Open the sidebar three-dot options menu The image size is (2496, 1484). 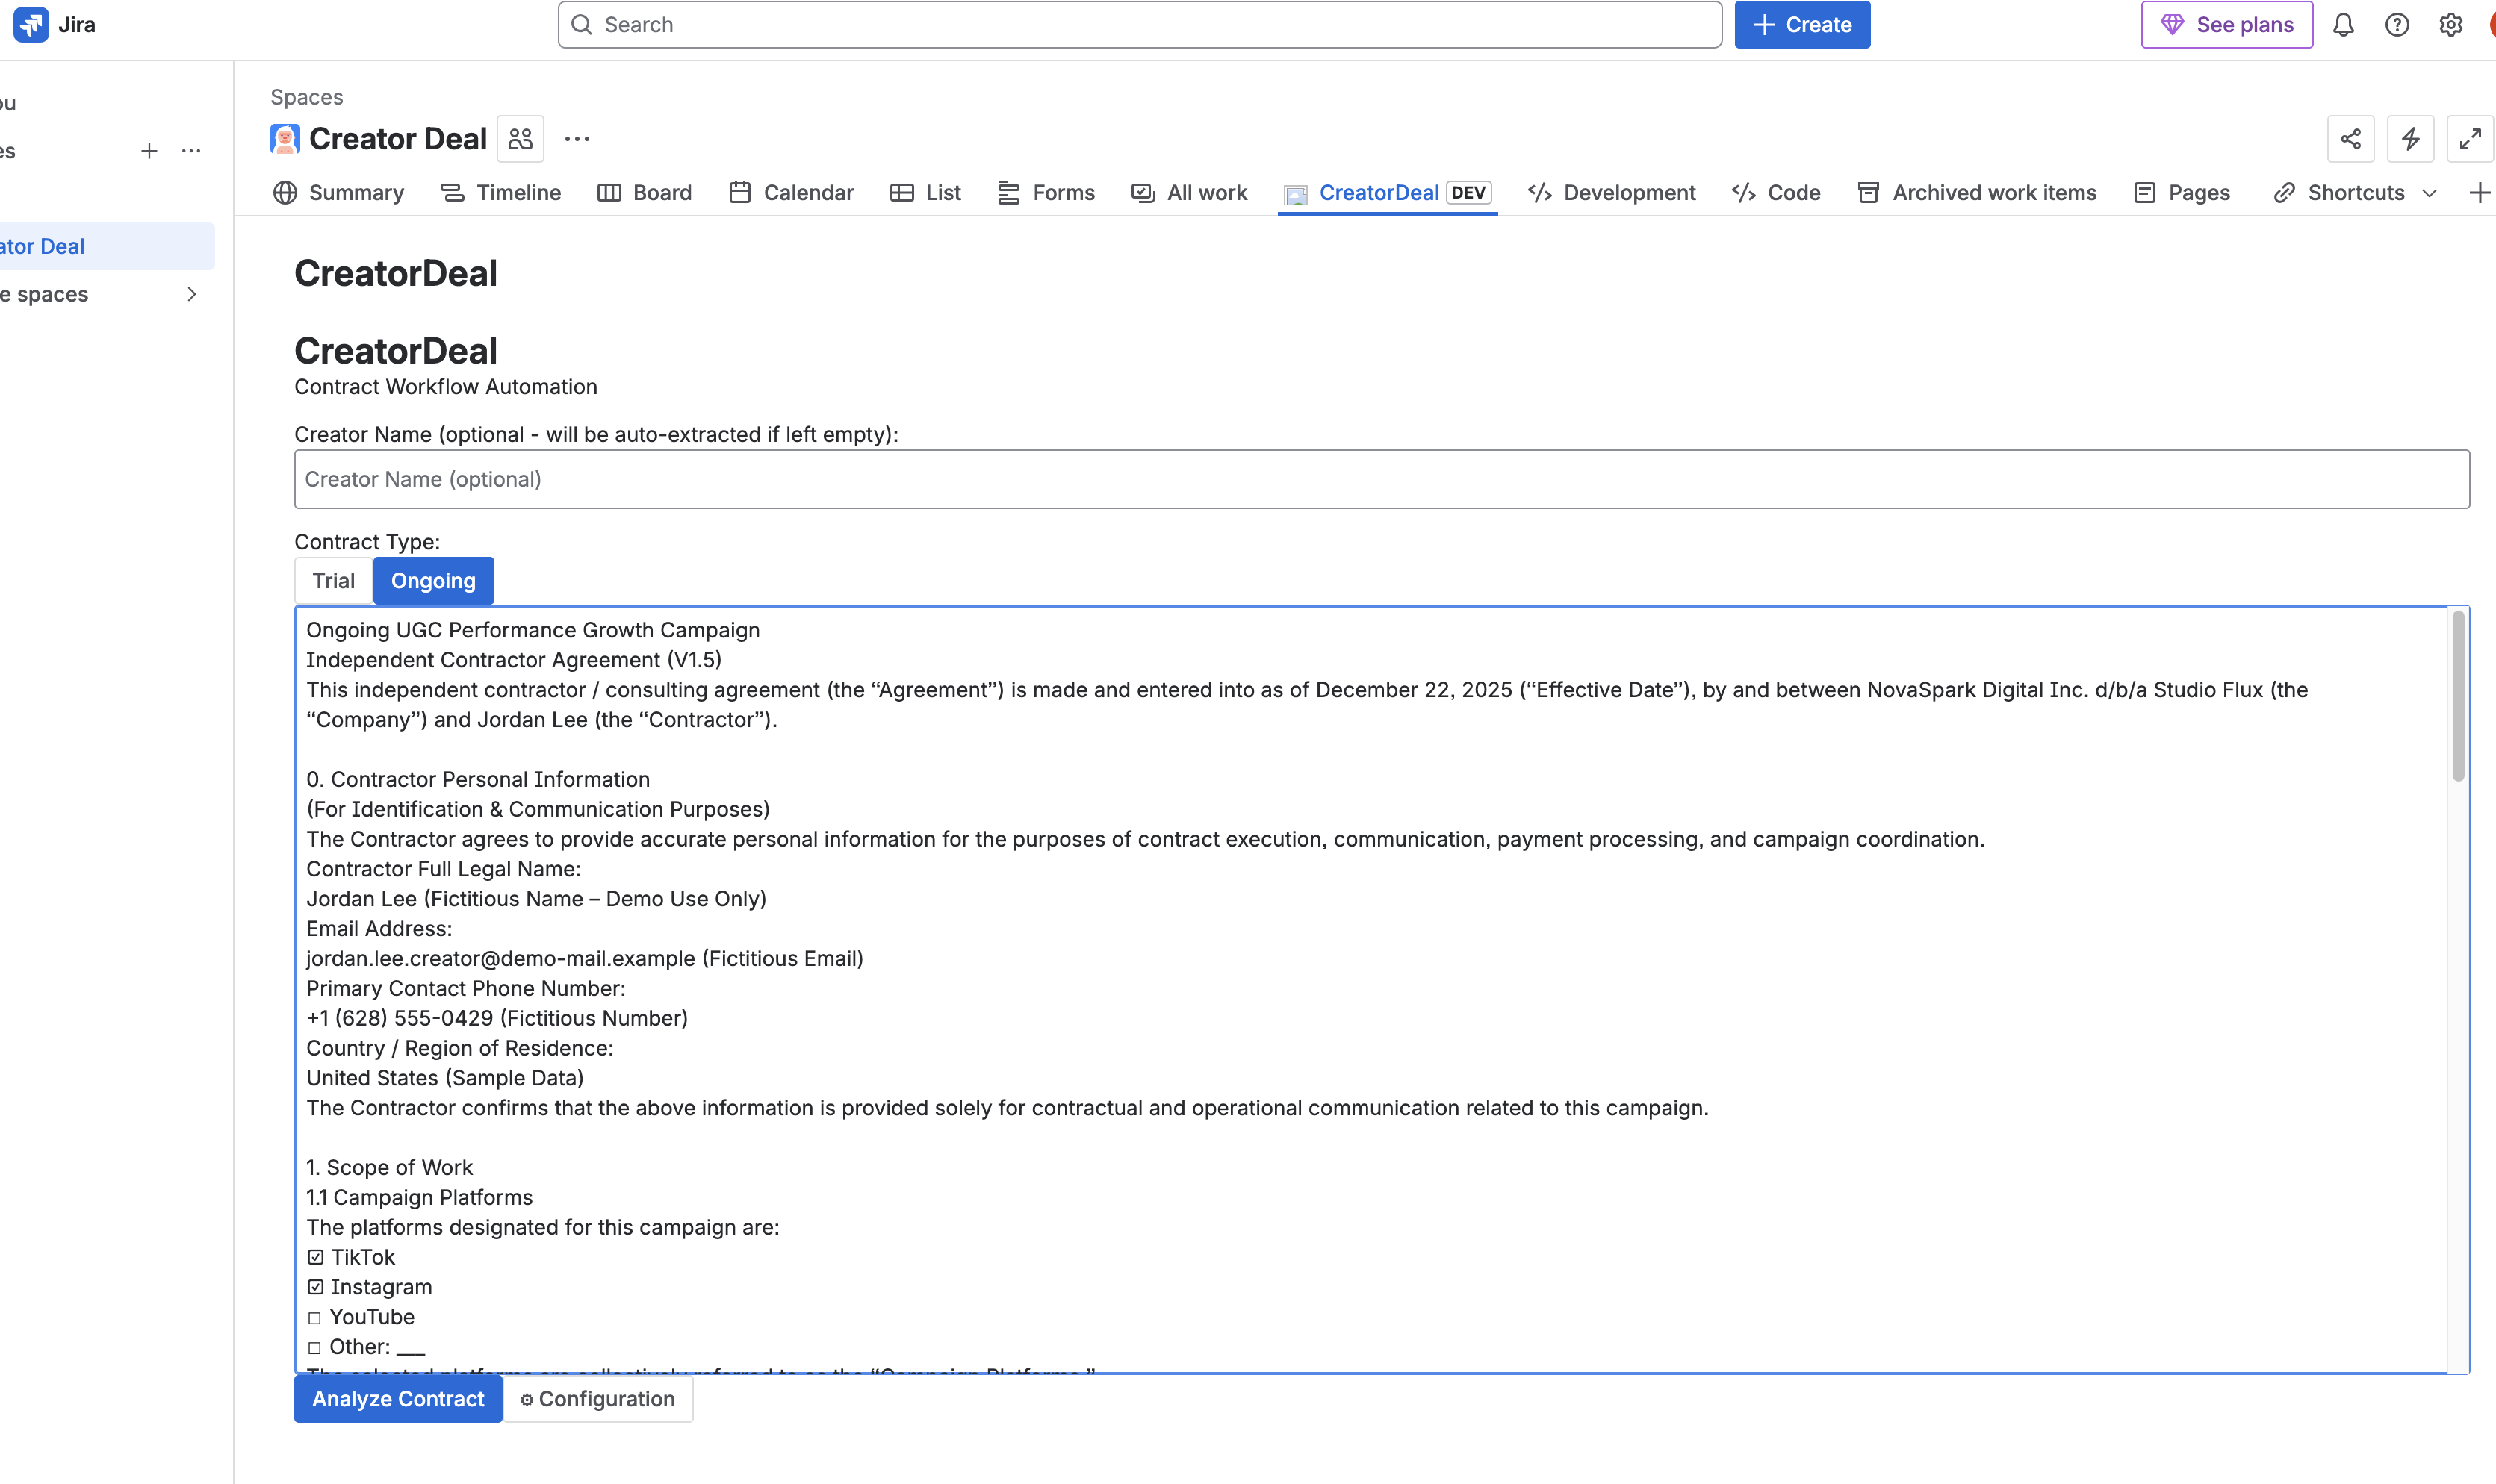click(x=191, y=151)
